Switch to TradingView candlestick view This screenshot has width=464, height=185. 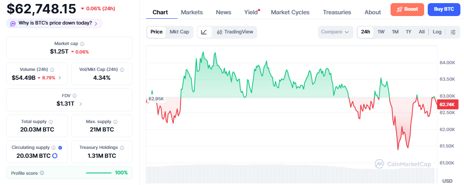tap(235, 32)
